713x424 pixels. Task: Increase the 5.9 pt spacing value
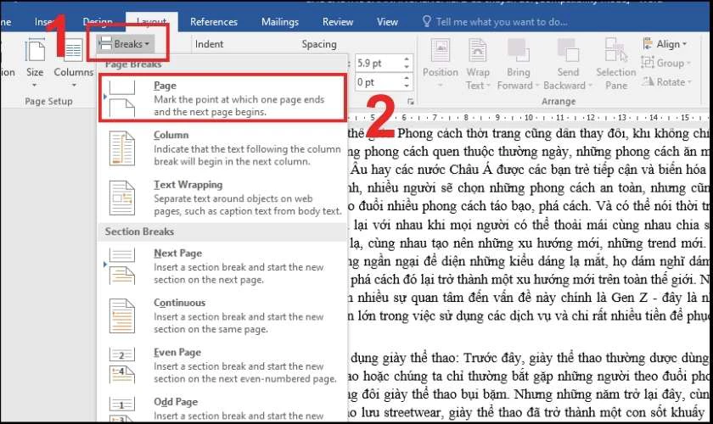click(x=407, y=59)
